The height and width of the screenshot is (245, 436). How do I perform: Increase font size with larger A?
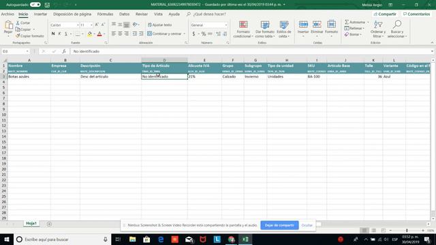tap(97, 24)
